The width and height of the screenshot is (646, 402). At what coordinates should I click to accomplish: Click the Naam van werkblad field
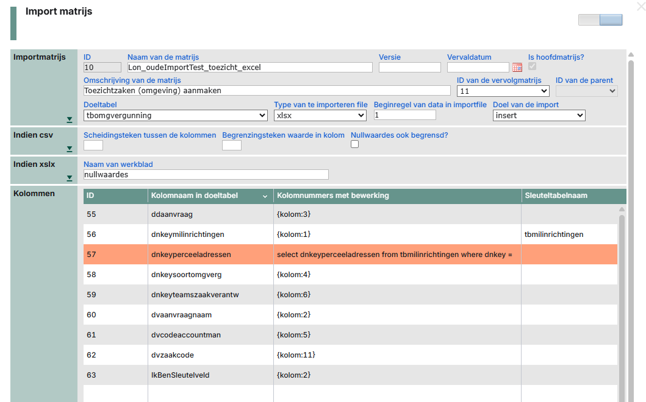click(x=206, y=175)
